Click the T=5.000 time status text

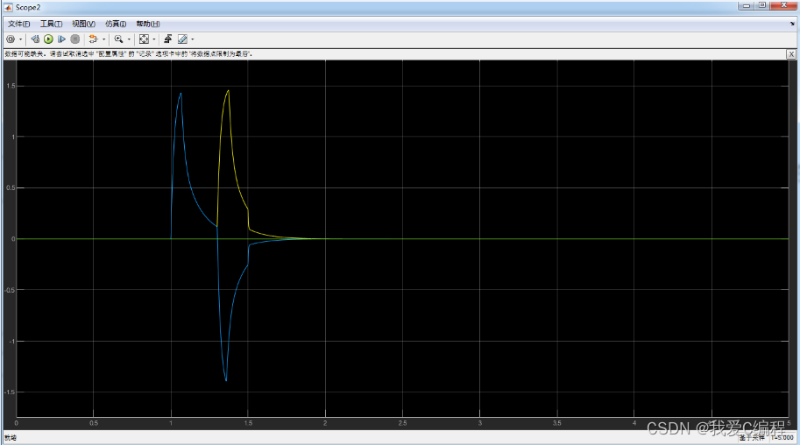[x=782, y=438]
